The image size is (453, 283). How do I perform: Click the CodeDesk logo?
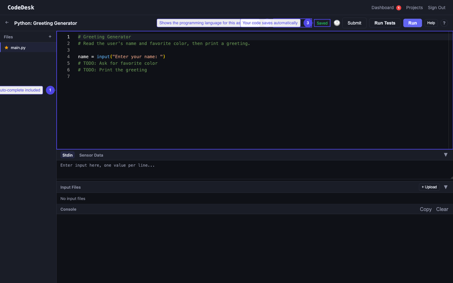tap(21, 7)
